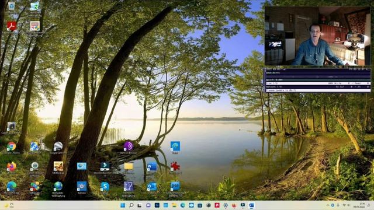This screenshot has height=210, width=374.
Task: Select the MOBackup desktop shortcut
Action: (58, 166)
